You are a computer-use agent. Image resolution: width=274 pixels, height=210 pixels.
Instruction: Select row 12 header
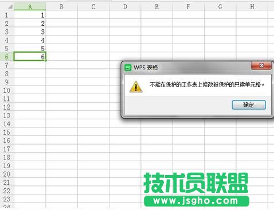(7, 107)
